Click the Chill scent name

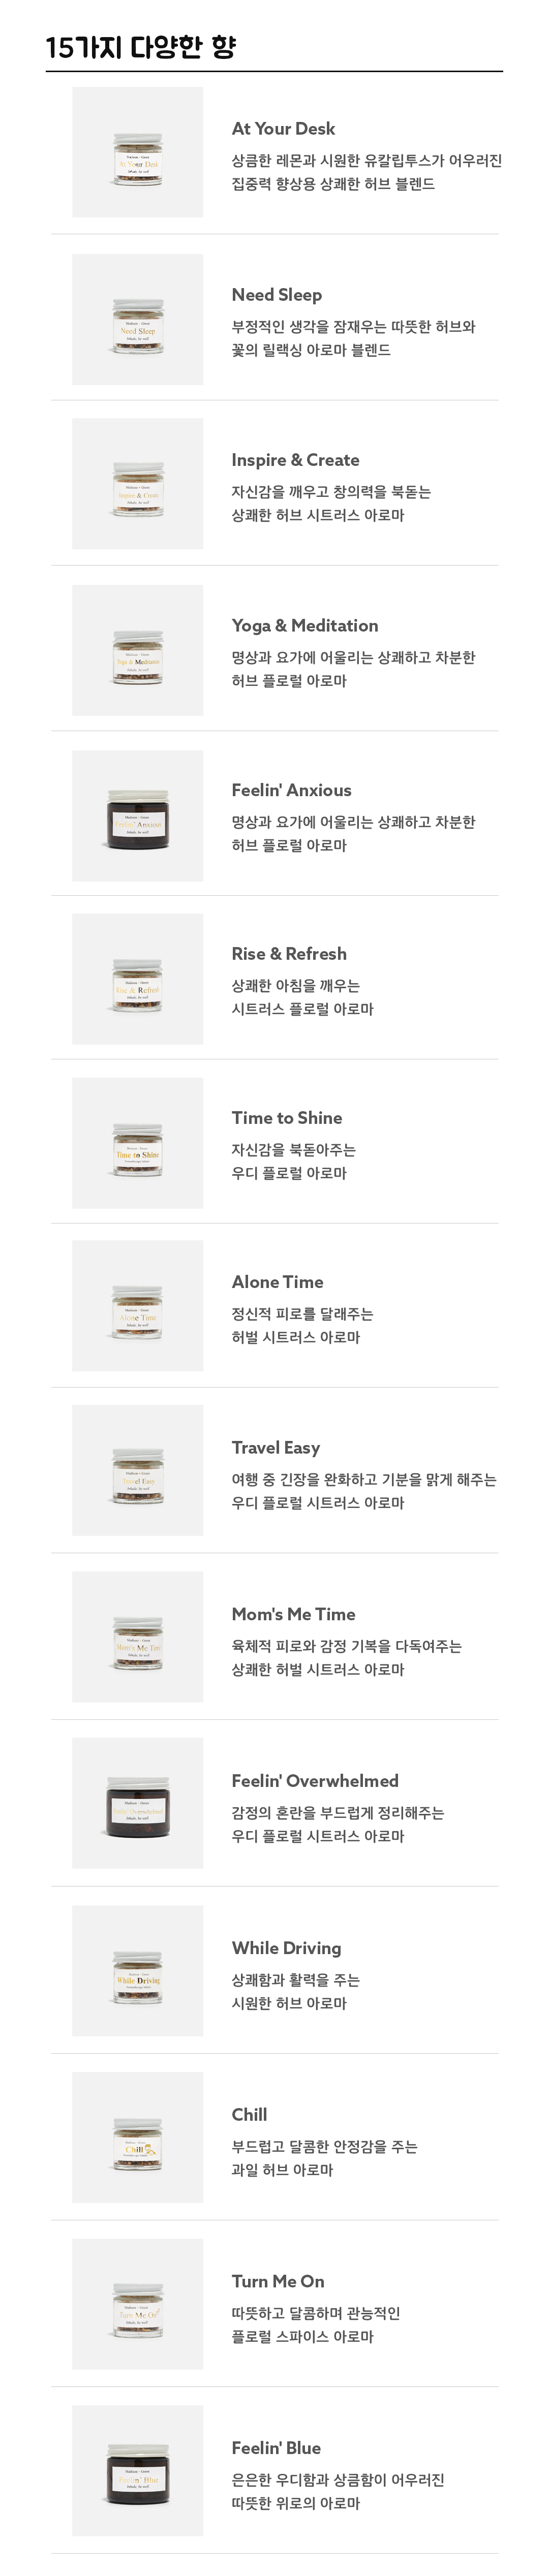point(249,2115)
